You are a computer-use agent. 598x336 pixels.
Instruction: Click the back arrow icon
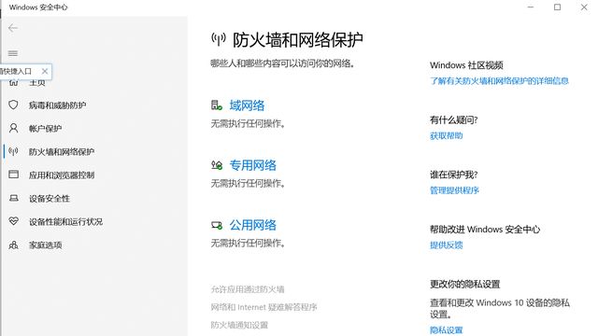tap(13, 28)
